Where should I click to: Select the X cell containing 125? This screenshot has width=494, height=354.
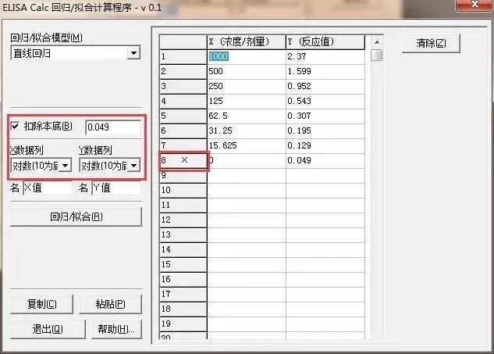pyautogui.click(x=247, y=102)
